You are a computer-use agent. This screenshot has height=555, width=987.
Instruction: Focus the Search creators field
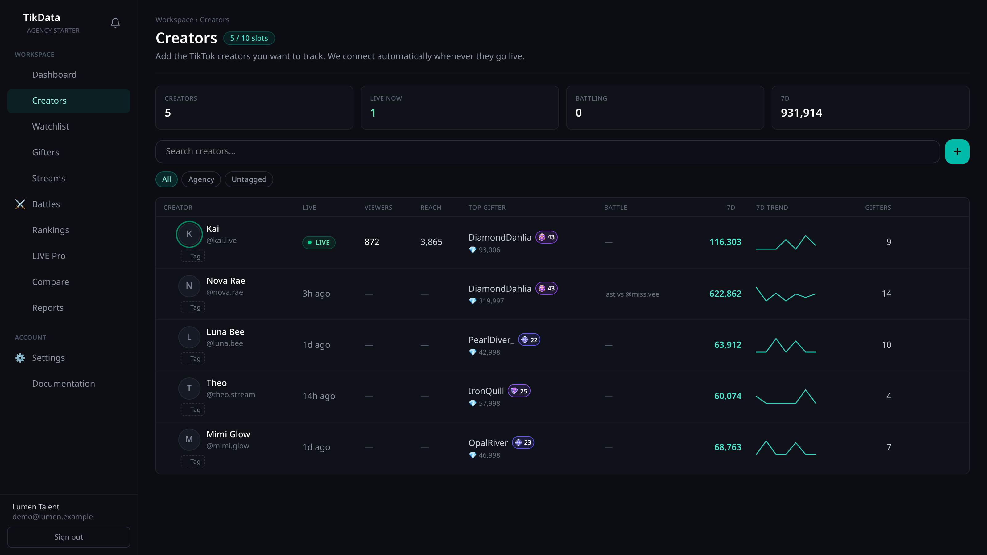click(x=547, y=152)
